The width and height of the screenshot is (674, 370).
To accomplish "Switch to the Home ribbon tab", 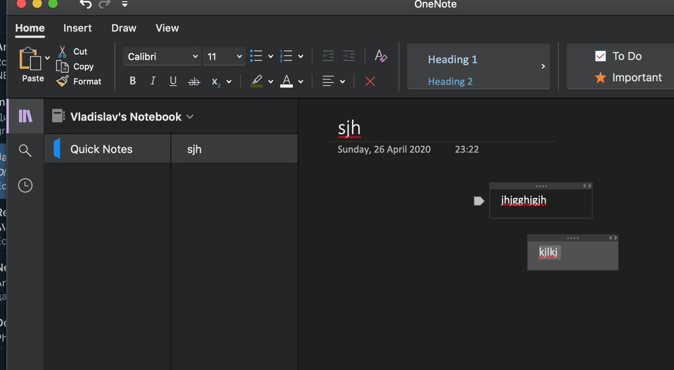I will tap(30, 28).
